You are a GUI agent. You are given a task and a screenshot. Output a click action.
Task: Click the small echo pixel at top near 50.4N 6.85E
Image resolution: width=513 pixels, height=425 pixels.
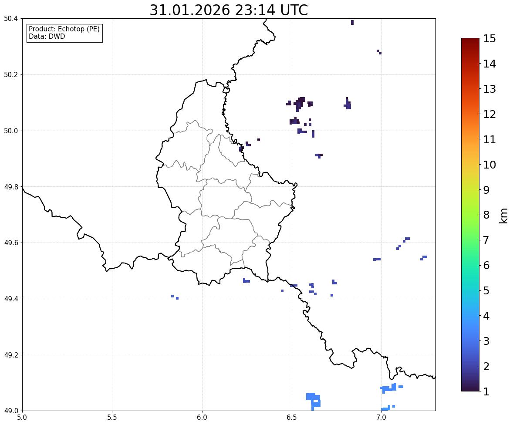pos(352,22)
